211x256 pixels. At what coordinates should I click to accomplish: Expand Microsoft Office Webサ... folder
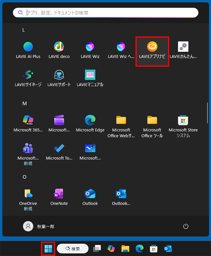point(121,126)
